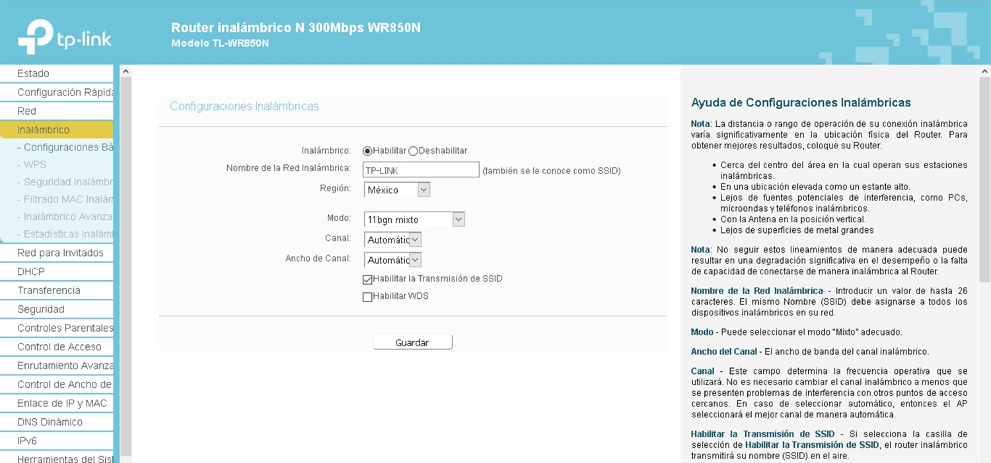991x463 pixels.
Task: Select the Deshabilitar wireless radio button
Action: coord(413,151)
